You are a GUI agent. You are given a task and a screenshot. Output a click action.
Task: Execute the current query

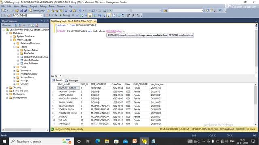51,15
